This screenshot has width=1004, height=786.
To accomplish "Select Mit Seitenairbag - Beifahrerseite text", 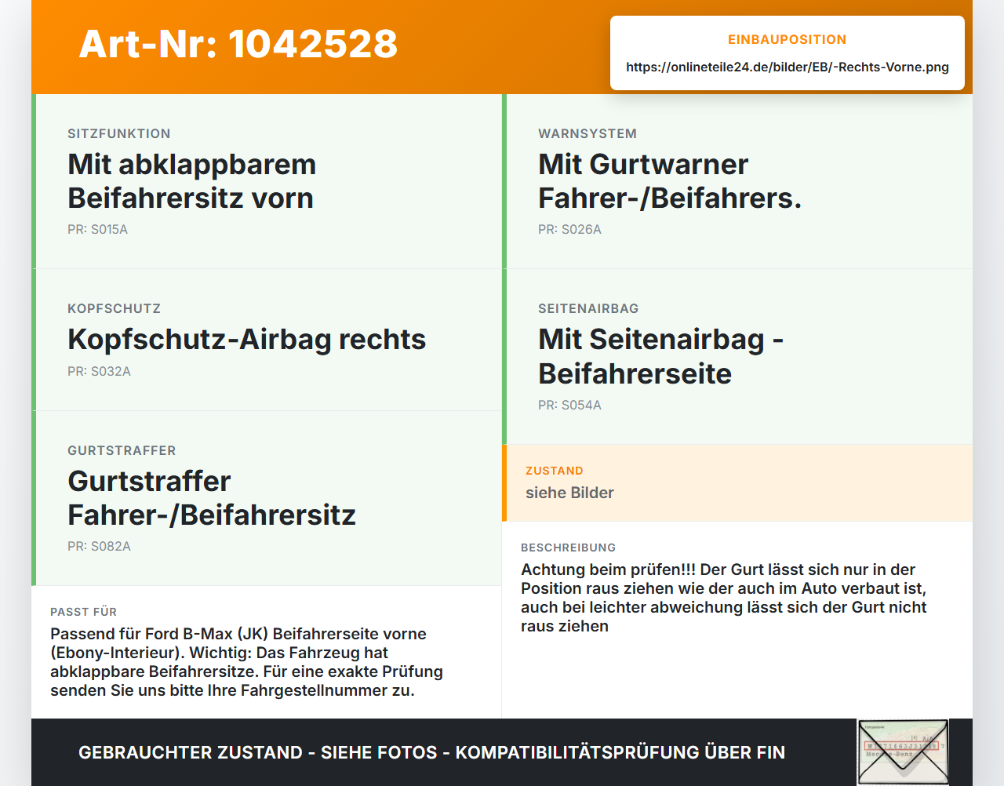I will pyautogui.click(x=661, y=356).
